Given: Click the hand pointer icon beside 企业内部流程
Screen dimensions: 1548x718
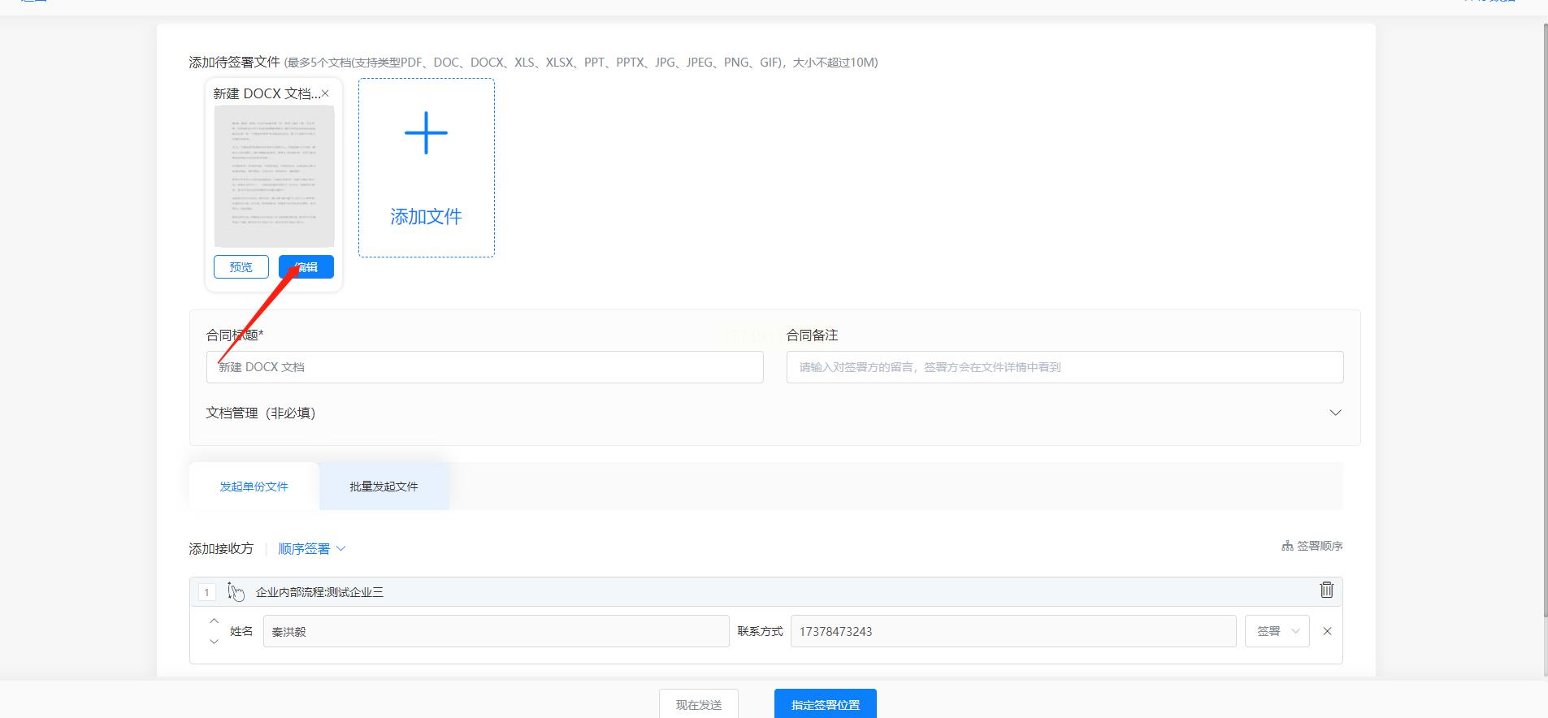Looking at the screenshot, I should click(236, 592).
